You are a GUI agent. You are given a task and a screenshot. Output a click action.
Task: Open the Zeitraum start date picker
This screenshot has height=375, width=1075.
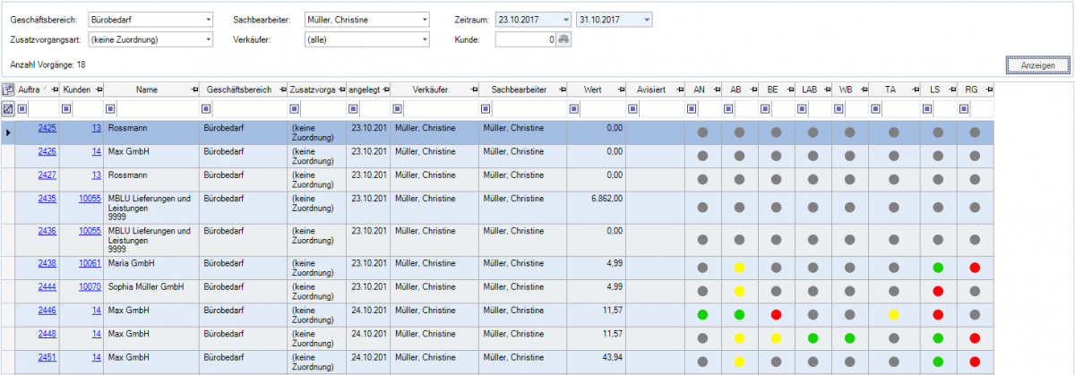(x=564, y=19)
